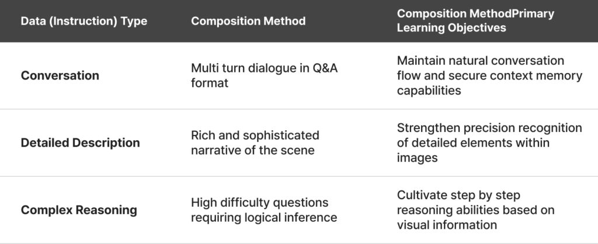Select the 'Composition Method' column header
The width and height of the screenshot is (598, 244).
(x=248, y=22)
